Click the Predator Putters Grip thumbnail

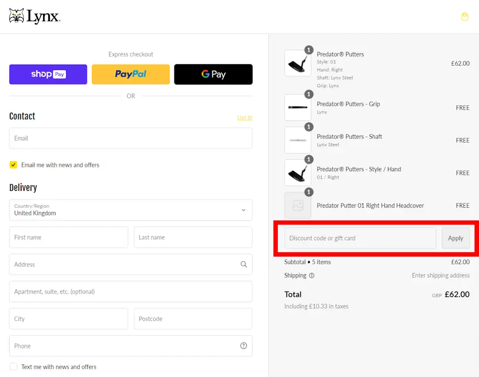(298, 107)
